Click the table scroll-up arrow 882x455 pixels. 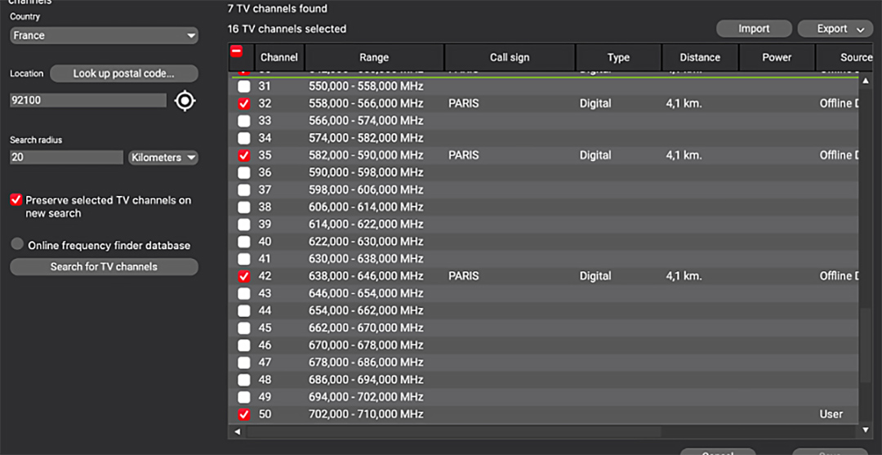point(865,81)
